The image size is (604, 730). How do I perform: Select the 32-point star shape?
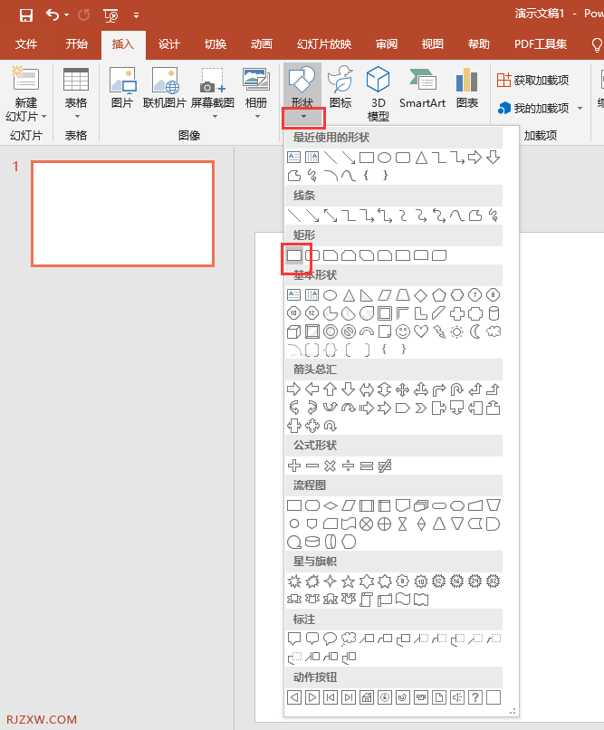494,581
